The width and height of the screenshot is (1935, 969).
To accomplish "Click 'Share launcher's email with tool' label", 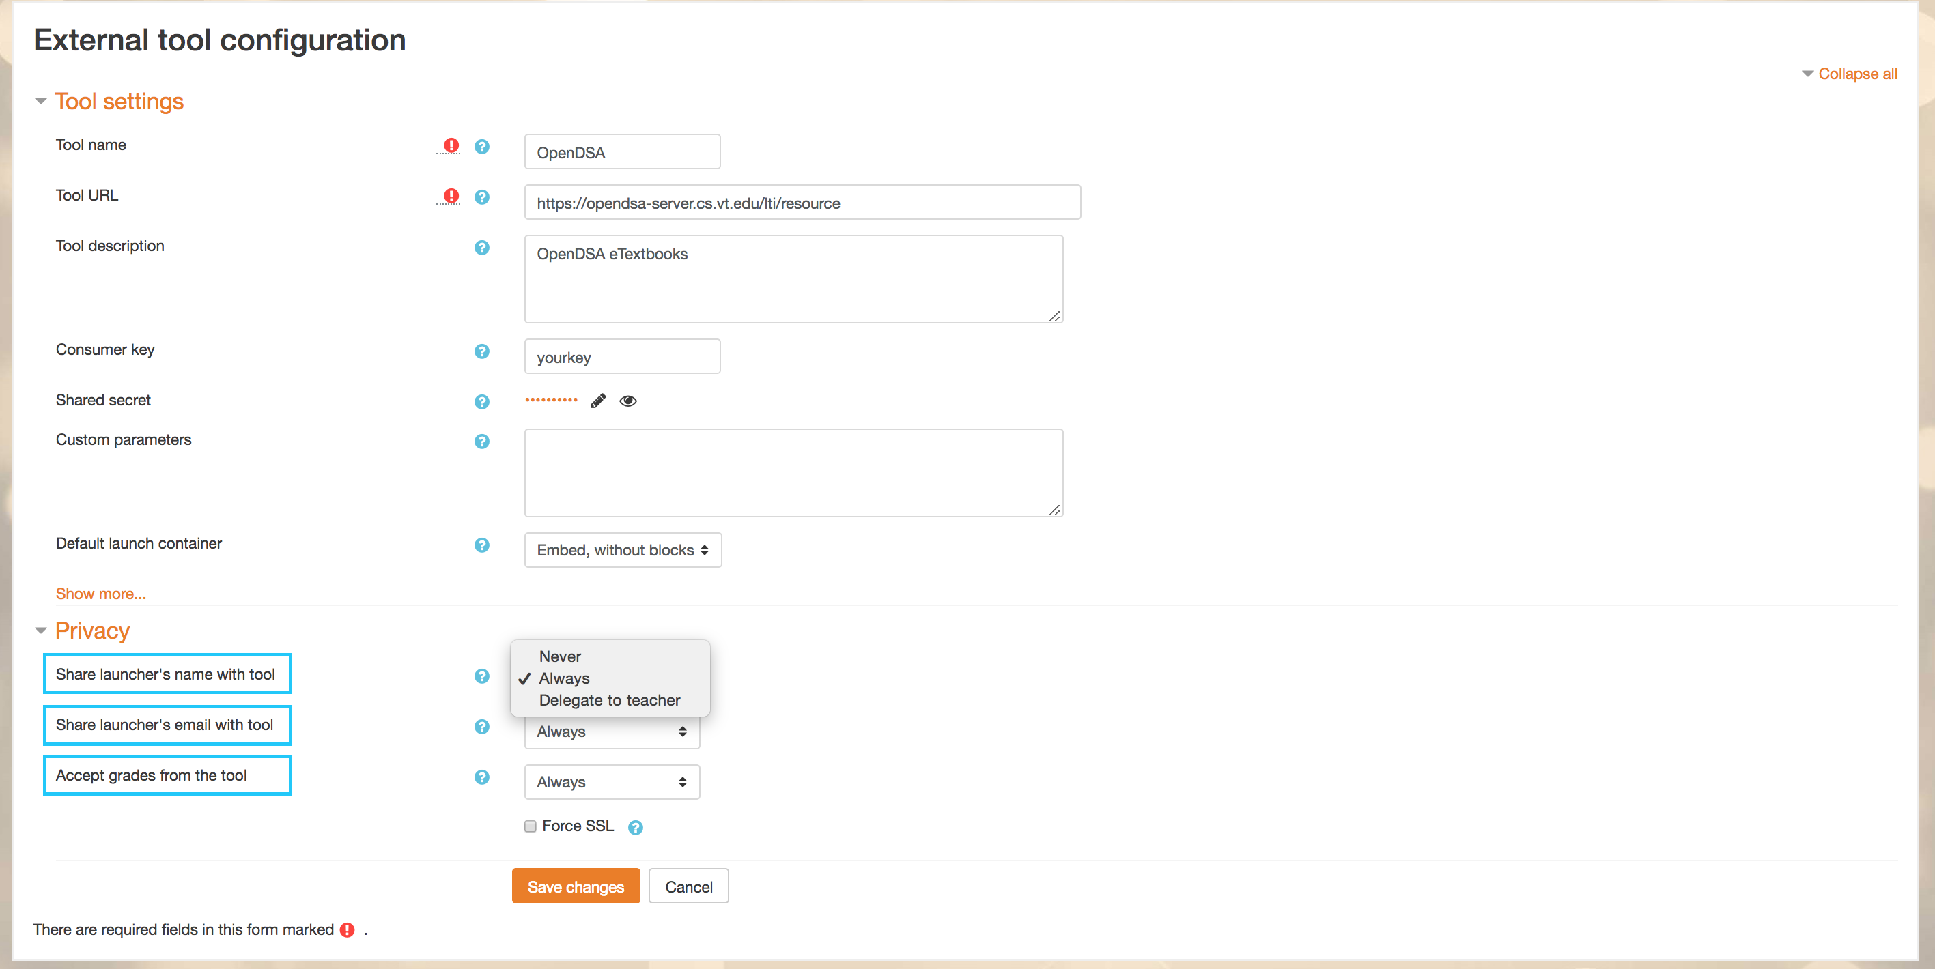I will (165, 725).
